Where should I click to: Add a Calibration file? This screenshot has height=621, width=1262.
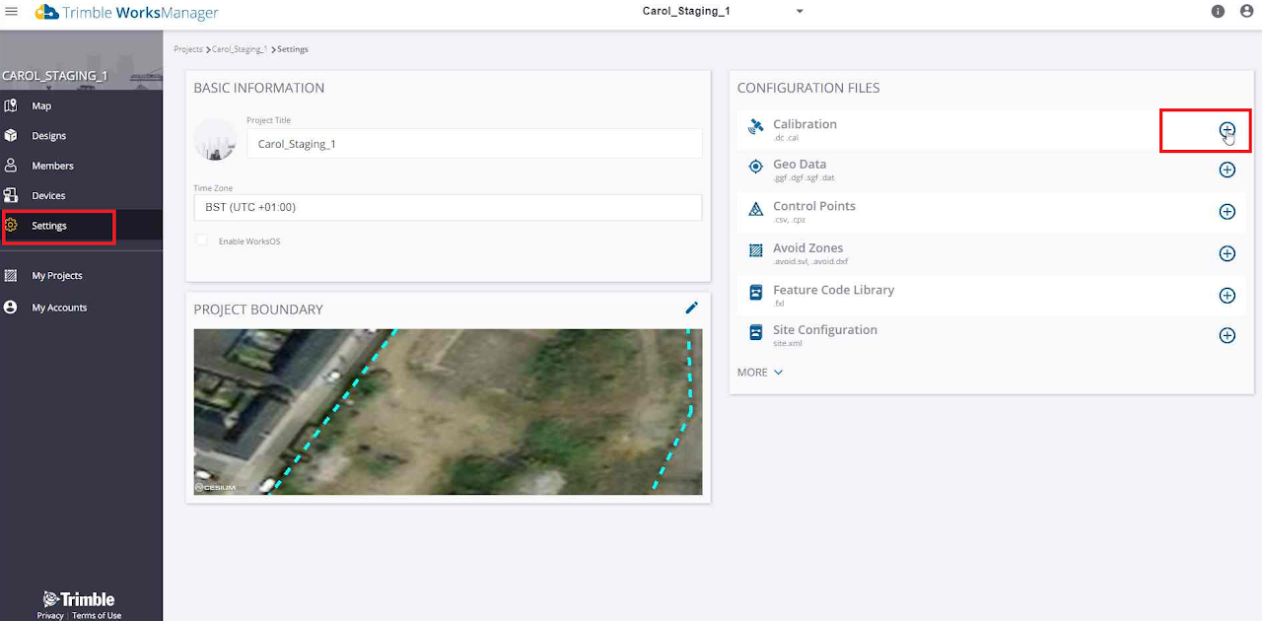(x=1227, y=130)
